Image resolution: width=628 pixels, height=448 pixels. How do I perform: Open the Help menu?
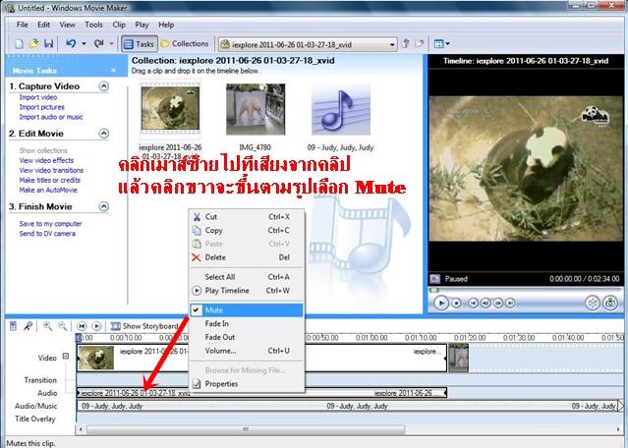tap(166, 25)
